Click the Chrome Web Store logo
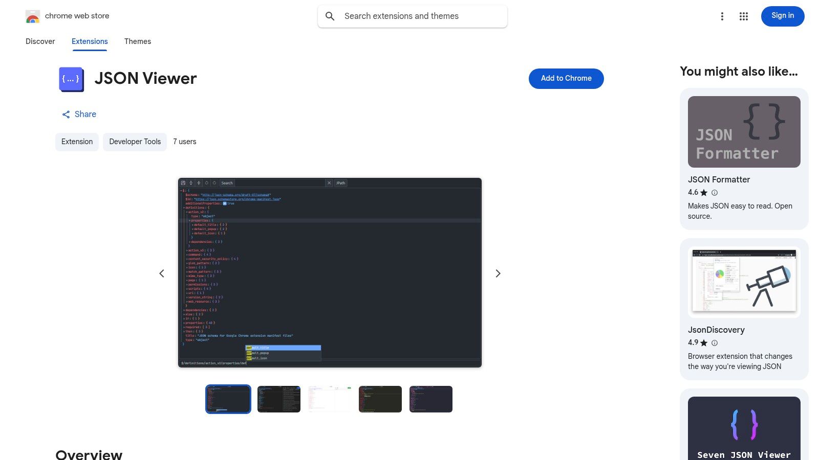Image resolution: width=819 pixels, height=460 pixels. [x=33, y=16]
